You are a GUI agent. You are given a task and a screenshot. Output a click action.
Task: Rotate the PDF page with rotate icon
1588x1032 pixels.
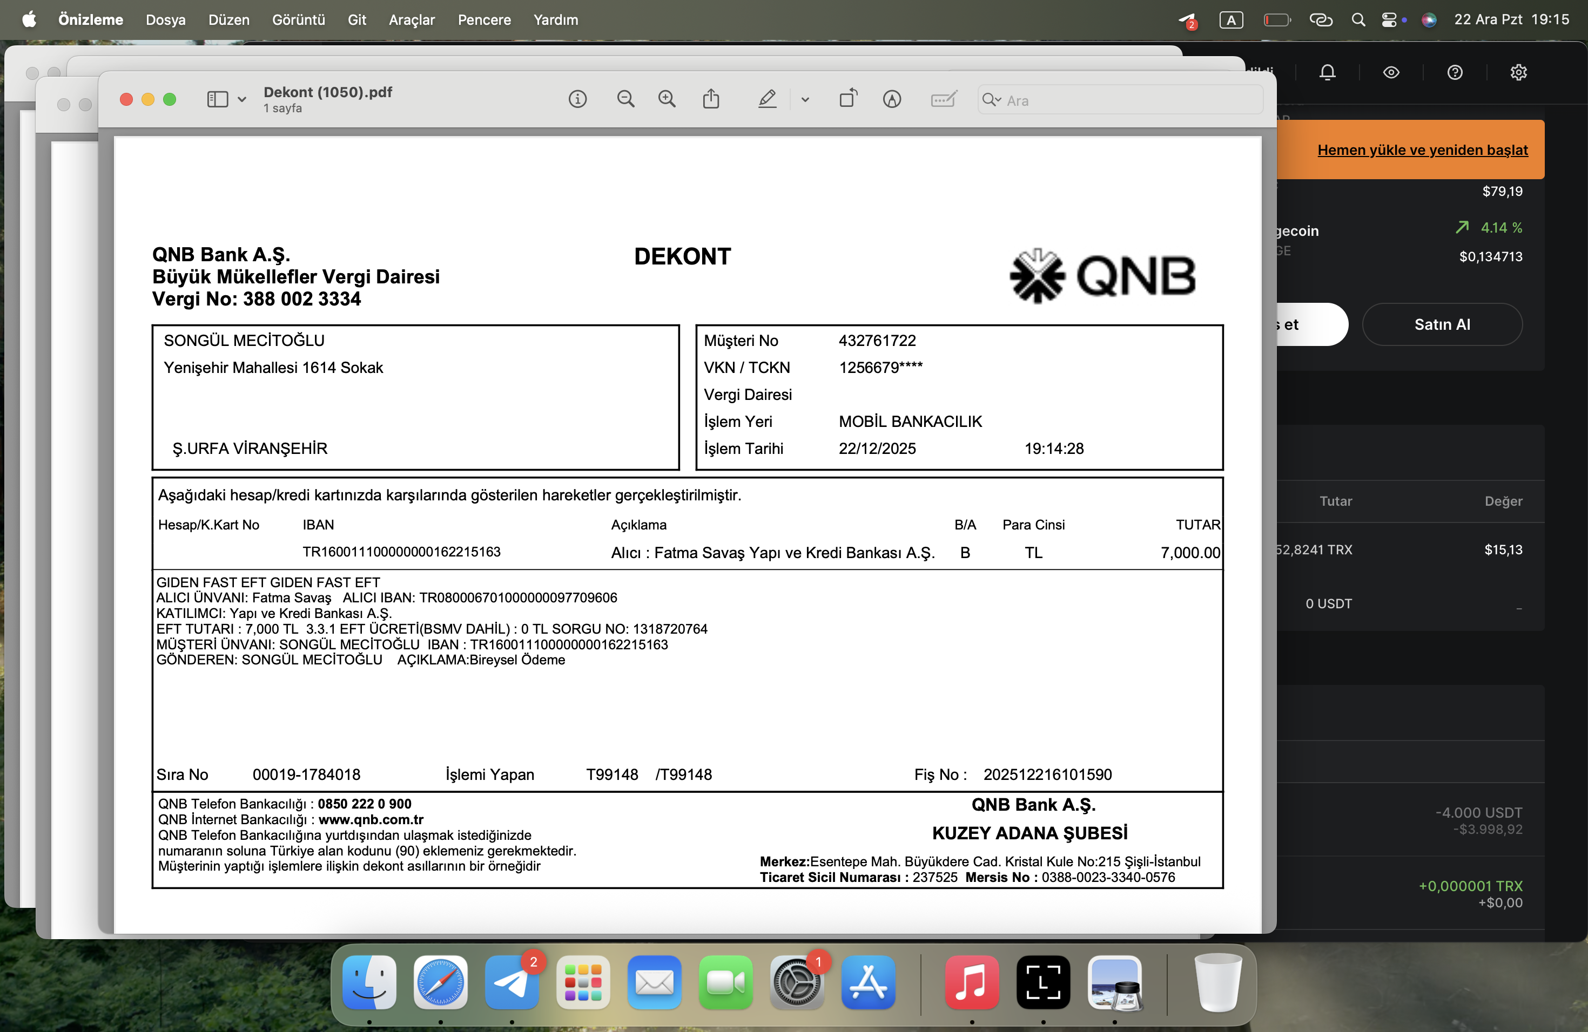click(848, 99)
